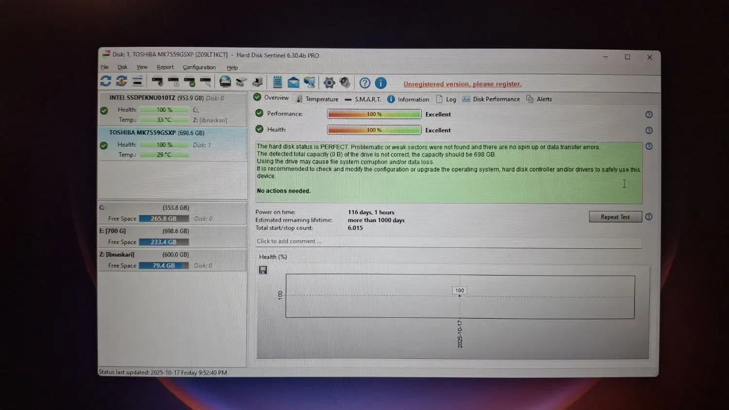The width and height of the screenshot is (729, 410).
Task: Click the Repeat Test button
Action: (615, 217)
